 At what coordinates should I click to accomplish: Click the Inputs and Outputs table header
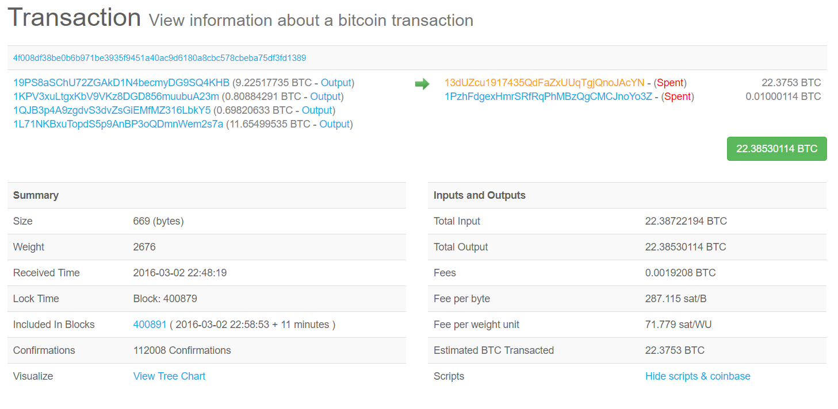tap(480, 195)
